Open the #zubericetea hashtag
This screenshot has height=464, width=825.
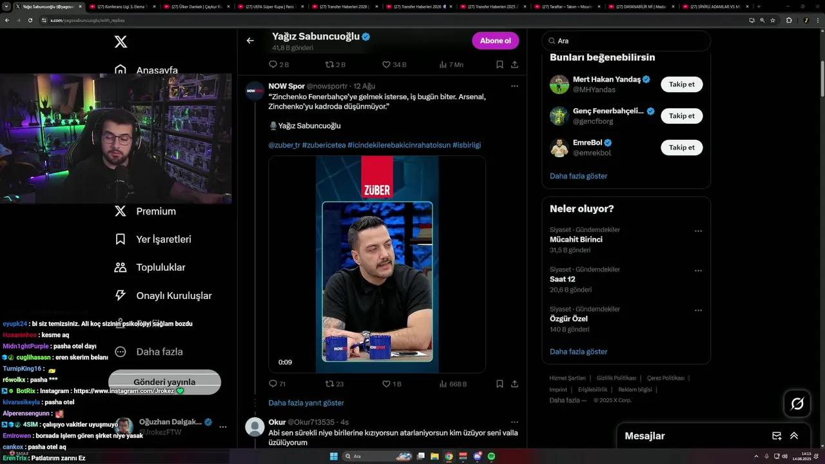point(324,145)
